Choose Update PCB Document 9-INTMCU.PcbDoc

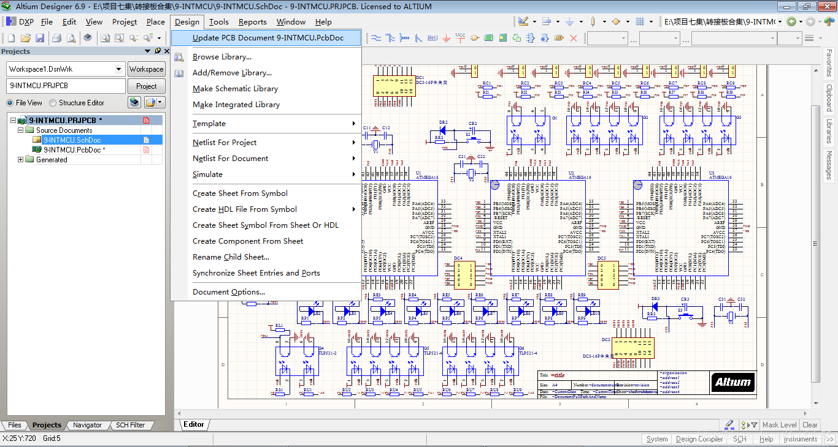coord(266,37)
